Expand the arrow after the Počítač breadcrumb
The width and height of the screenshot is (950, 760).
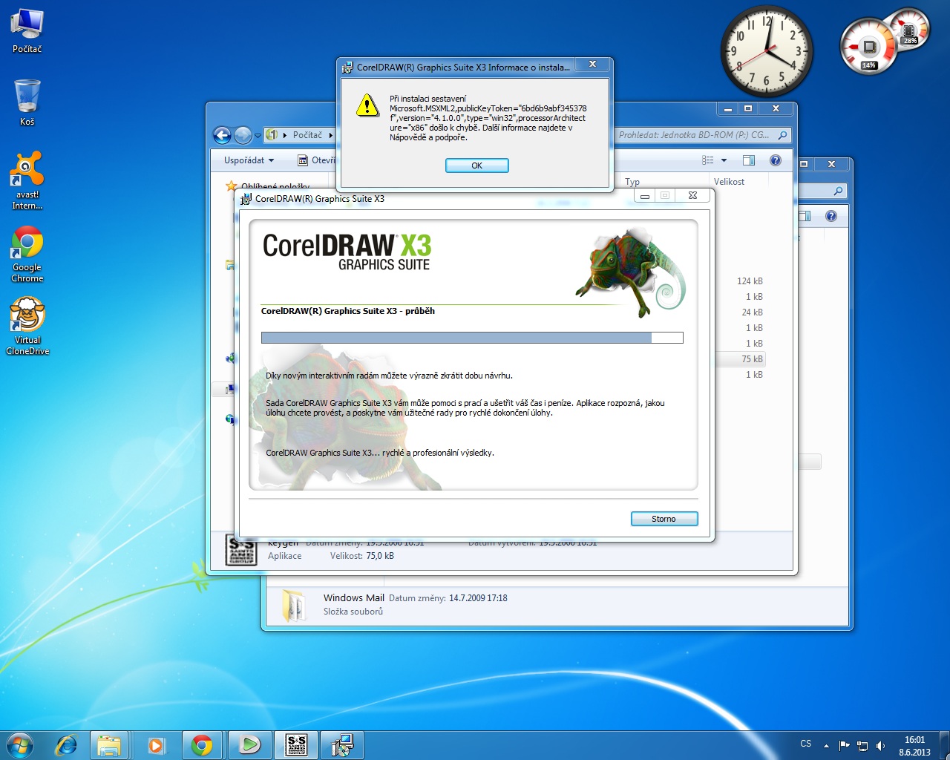[331, 135]
